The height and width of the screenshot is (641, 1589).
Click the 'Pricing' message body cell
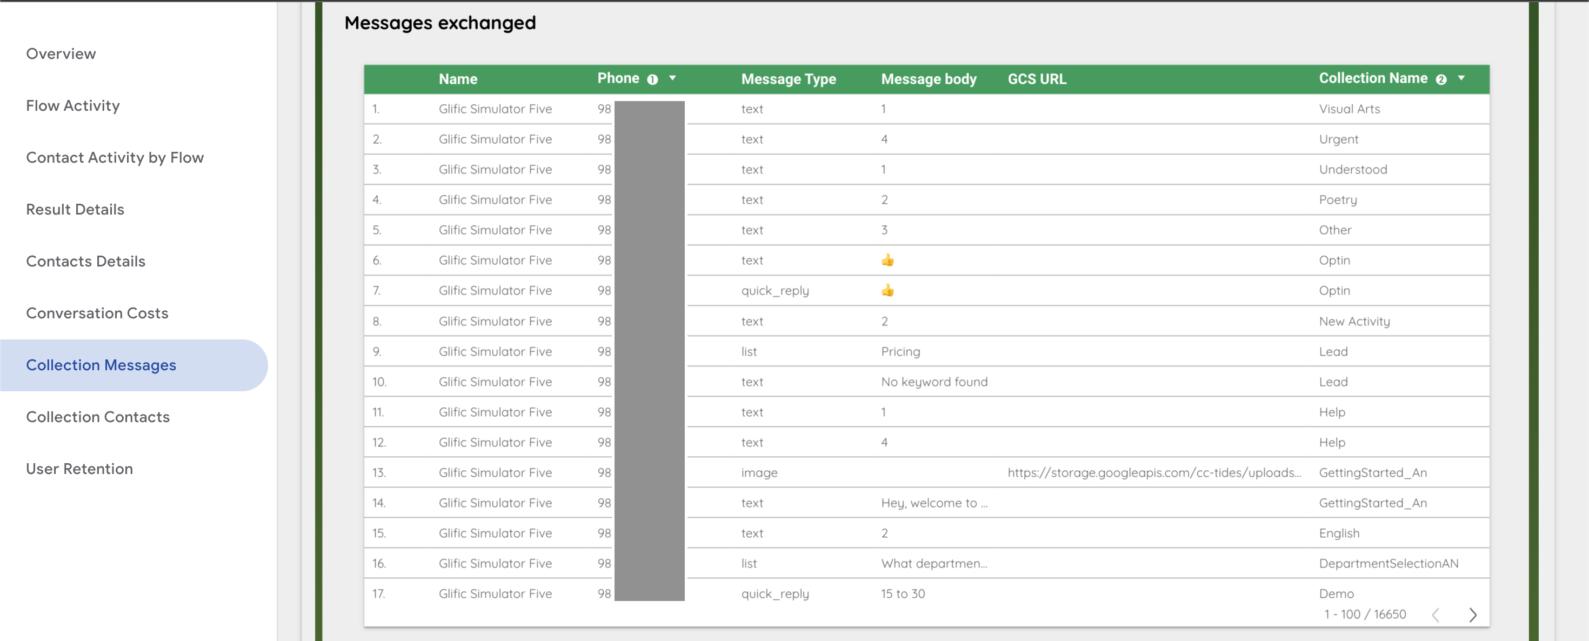[x=900, y=352]
